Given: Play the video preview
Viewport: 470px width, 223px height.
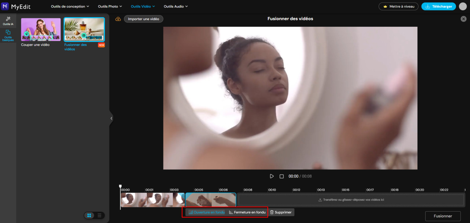Looking at the screenshot, I should click(x=272, y=176).
